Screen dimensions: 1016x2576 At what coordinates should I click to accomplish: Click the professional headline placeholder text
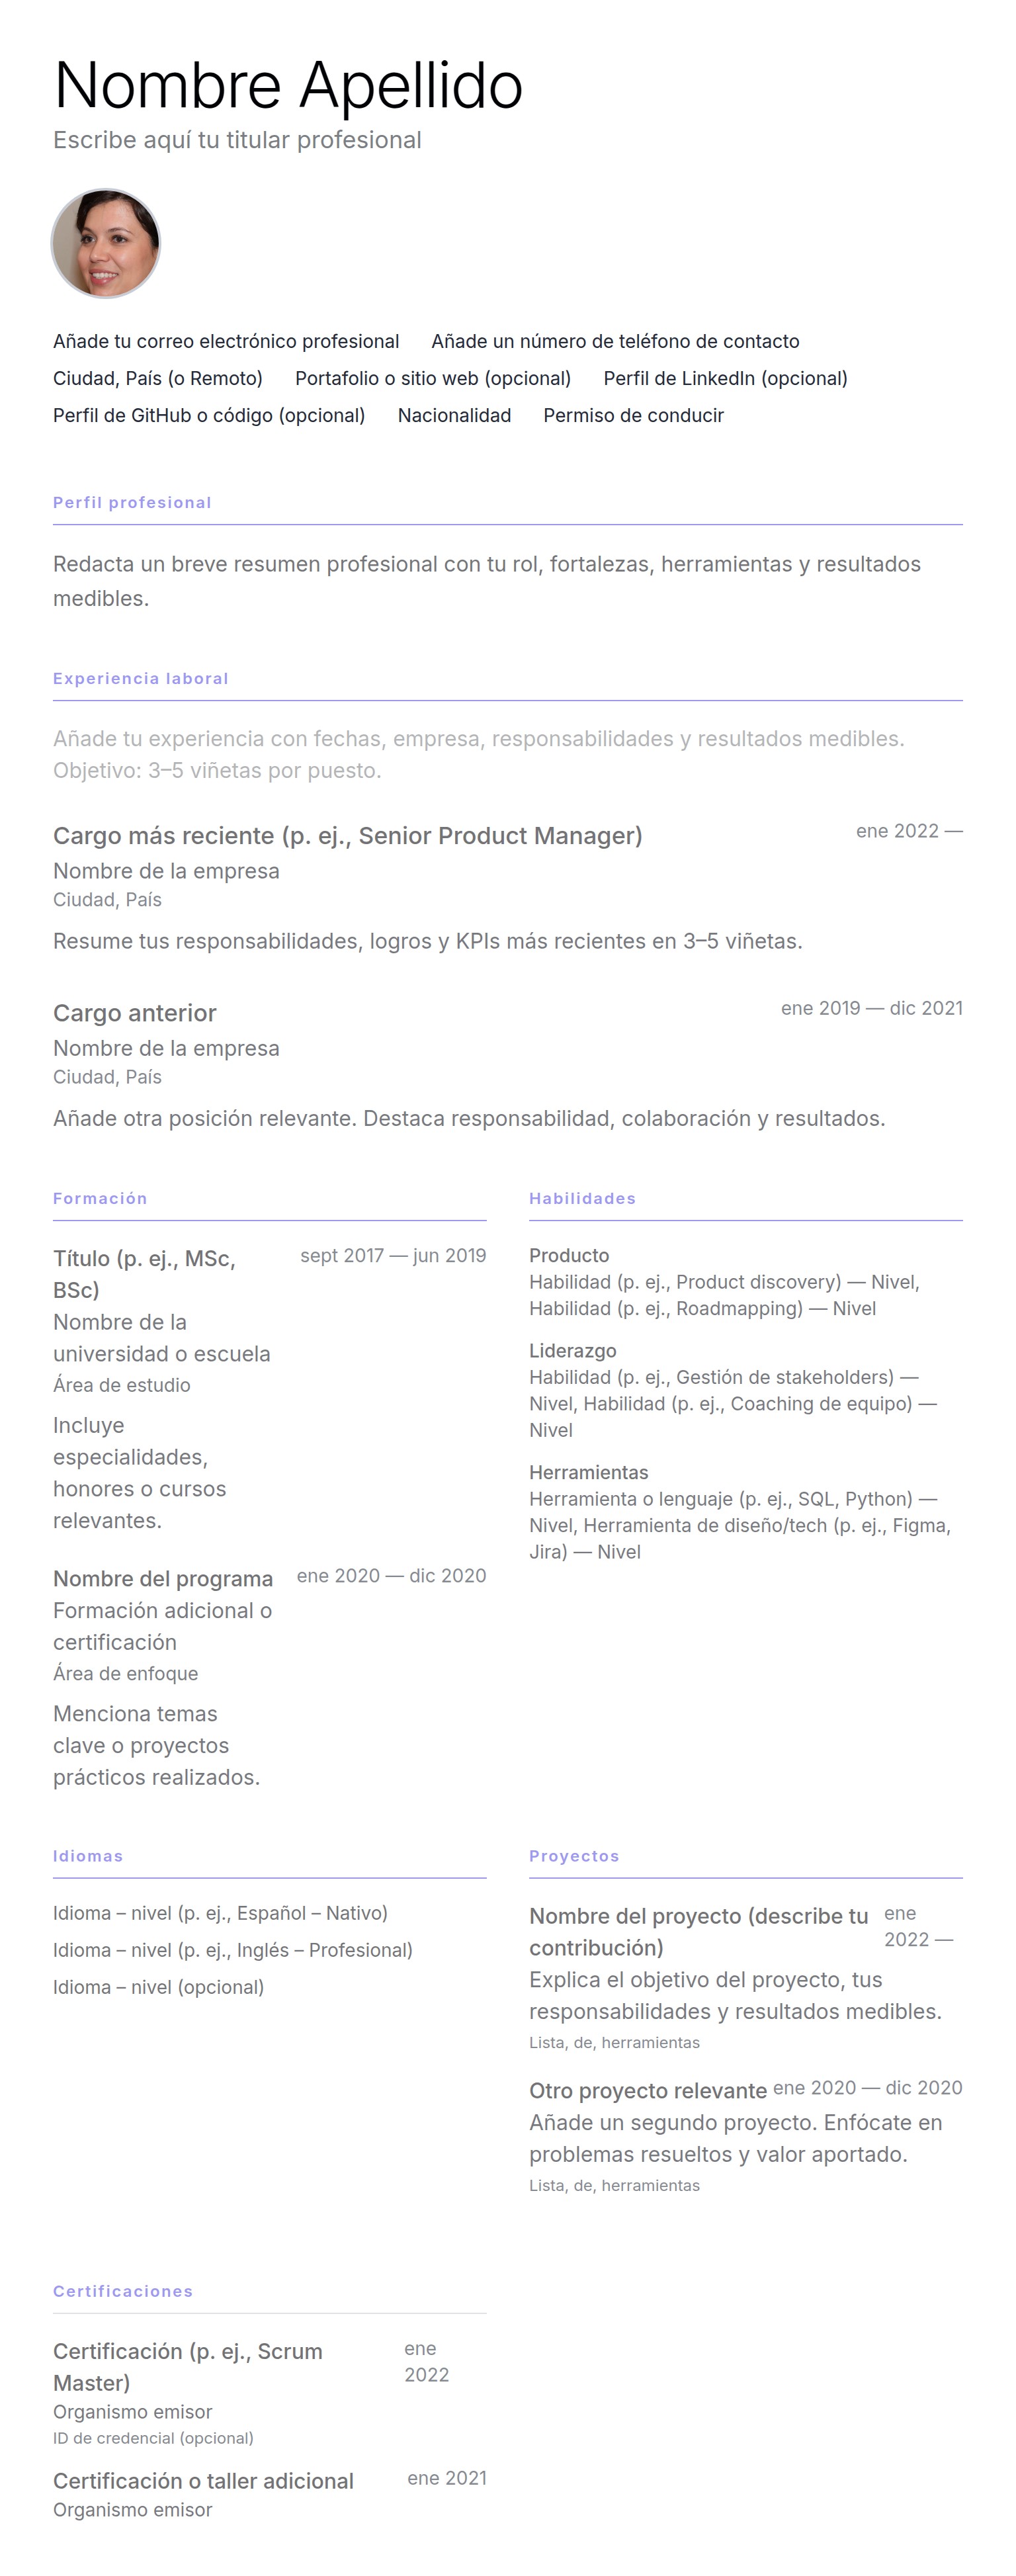(x=237, y=140)
